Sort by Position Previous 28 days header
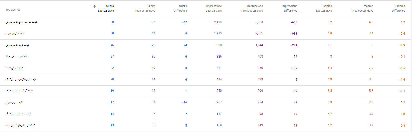Image resolution: width=412 pixels, height=132 pixels. coord(362,8)
